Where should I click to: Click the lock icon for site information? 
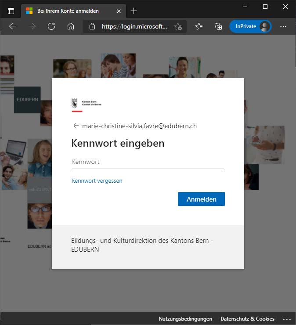92,26
